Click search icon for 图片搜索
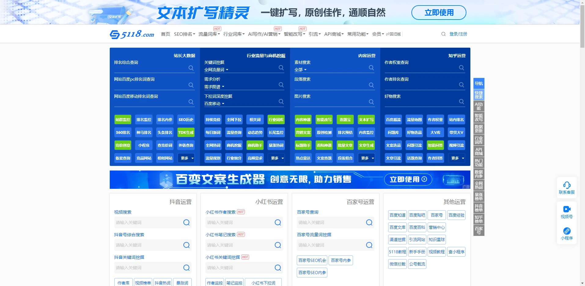 click(x=371, y=102)
